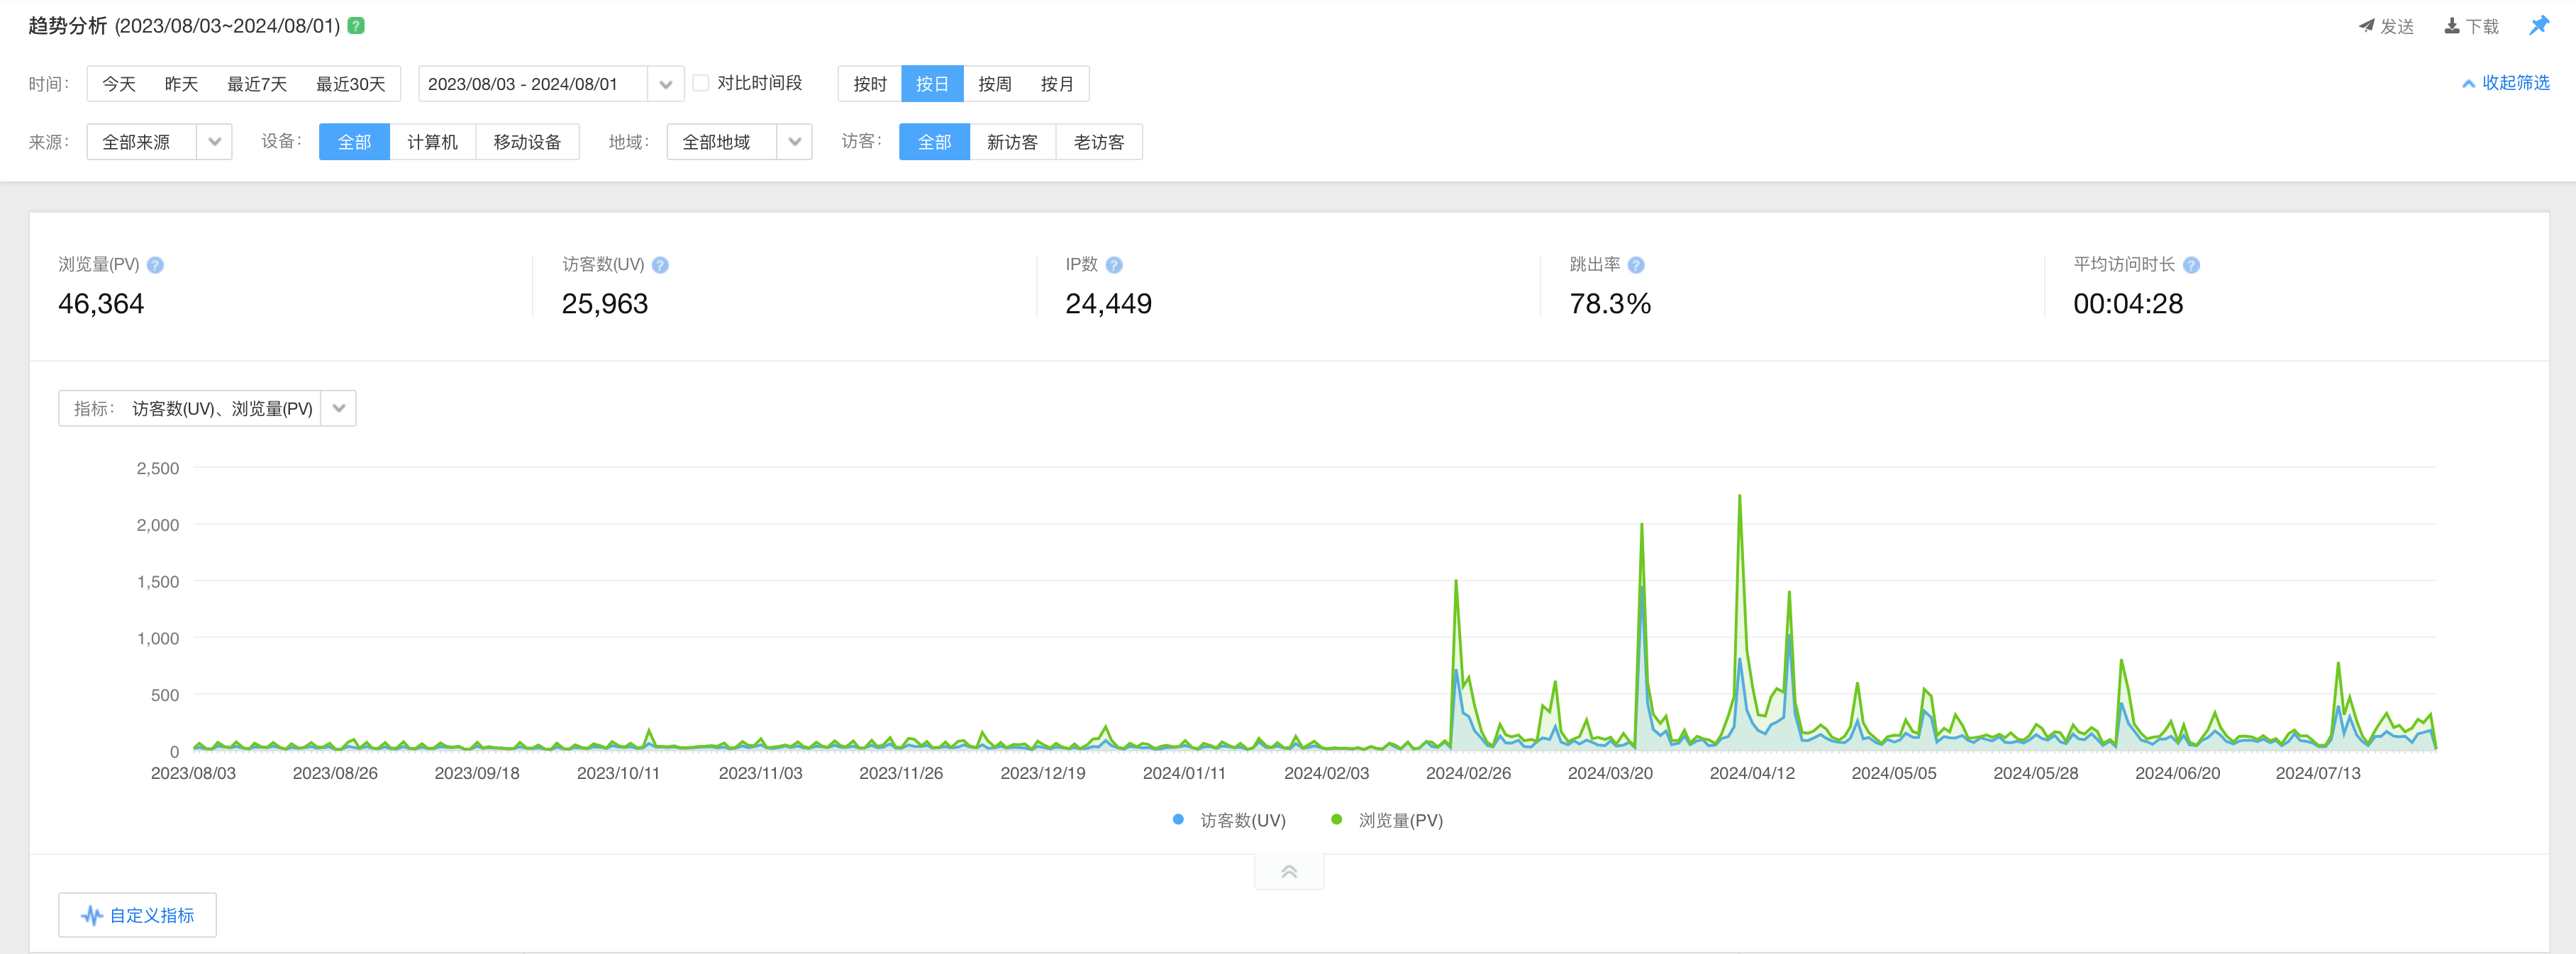Screen dimensions: 2576x954
Task: Open the 全部地域 region dropdown
Action: 740,142
